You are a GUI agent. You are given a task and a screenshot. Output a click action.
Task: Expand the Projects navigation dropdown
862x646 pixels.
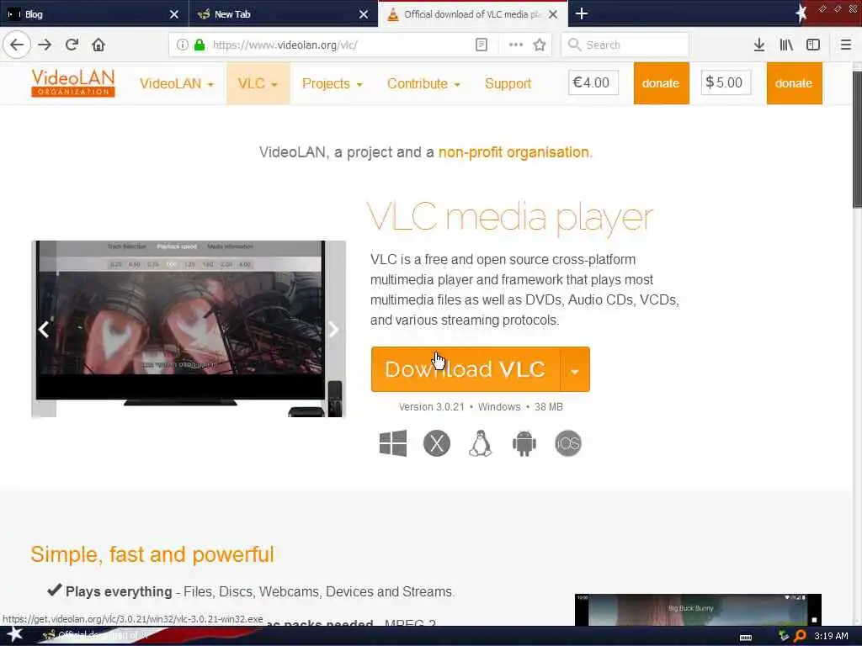coord(332,83)
